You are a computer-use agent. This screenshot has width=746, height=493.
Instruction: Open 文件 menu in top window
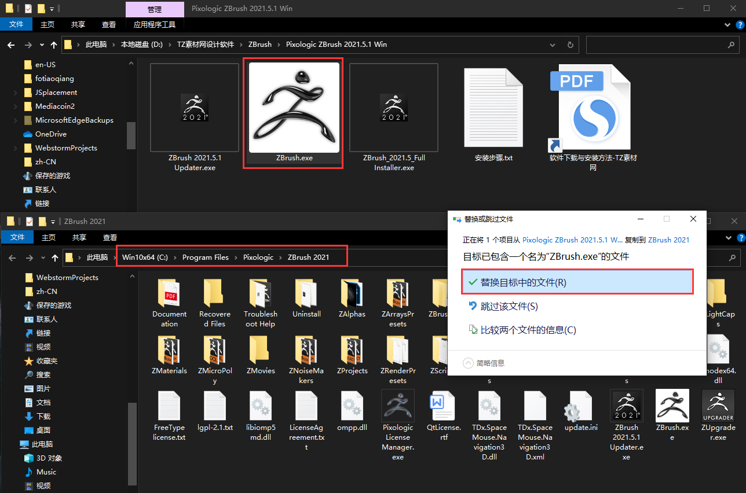tap(17, 24)
